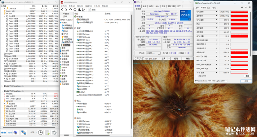This screenshot has height=137, width=257.
Task: Click the AIDA64 传感器 gauge icon in tree
Action: [62, 45]
